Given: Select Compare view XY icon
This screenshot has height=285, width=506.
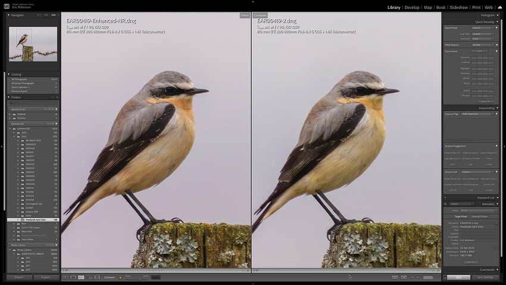Looking at the screenshot, I should point(81,277).
